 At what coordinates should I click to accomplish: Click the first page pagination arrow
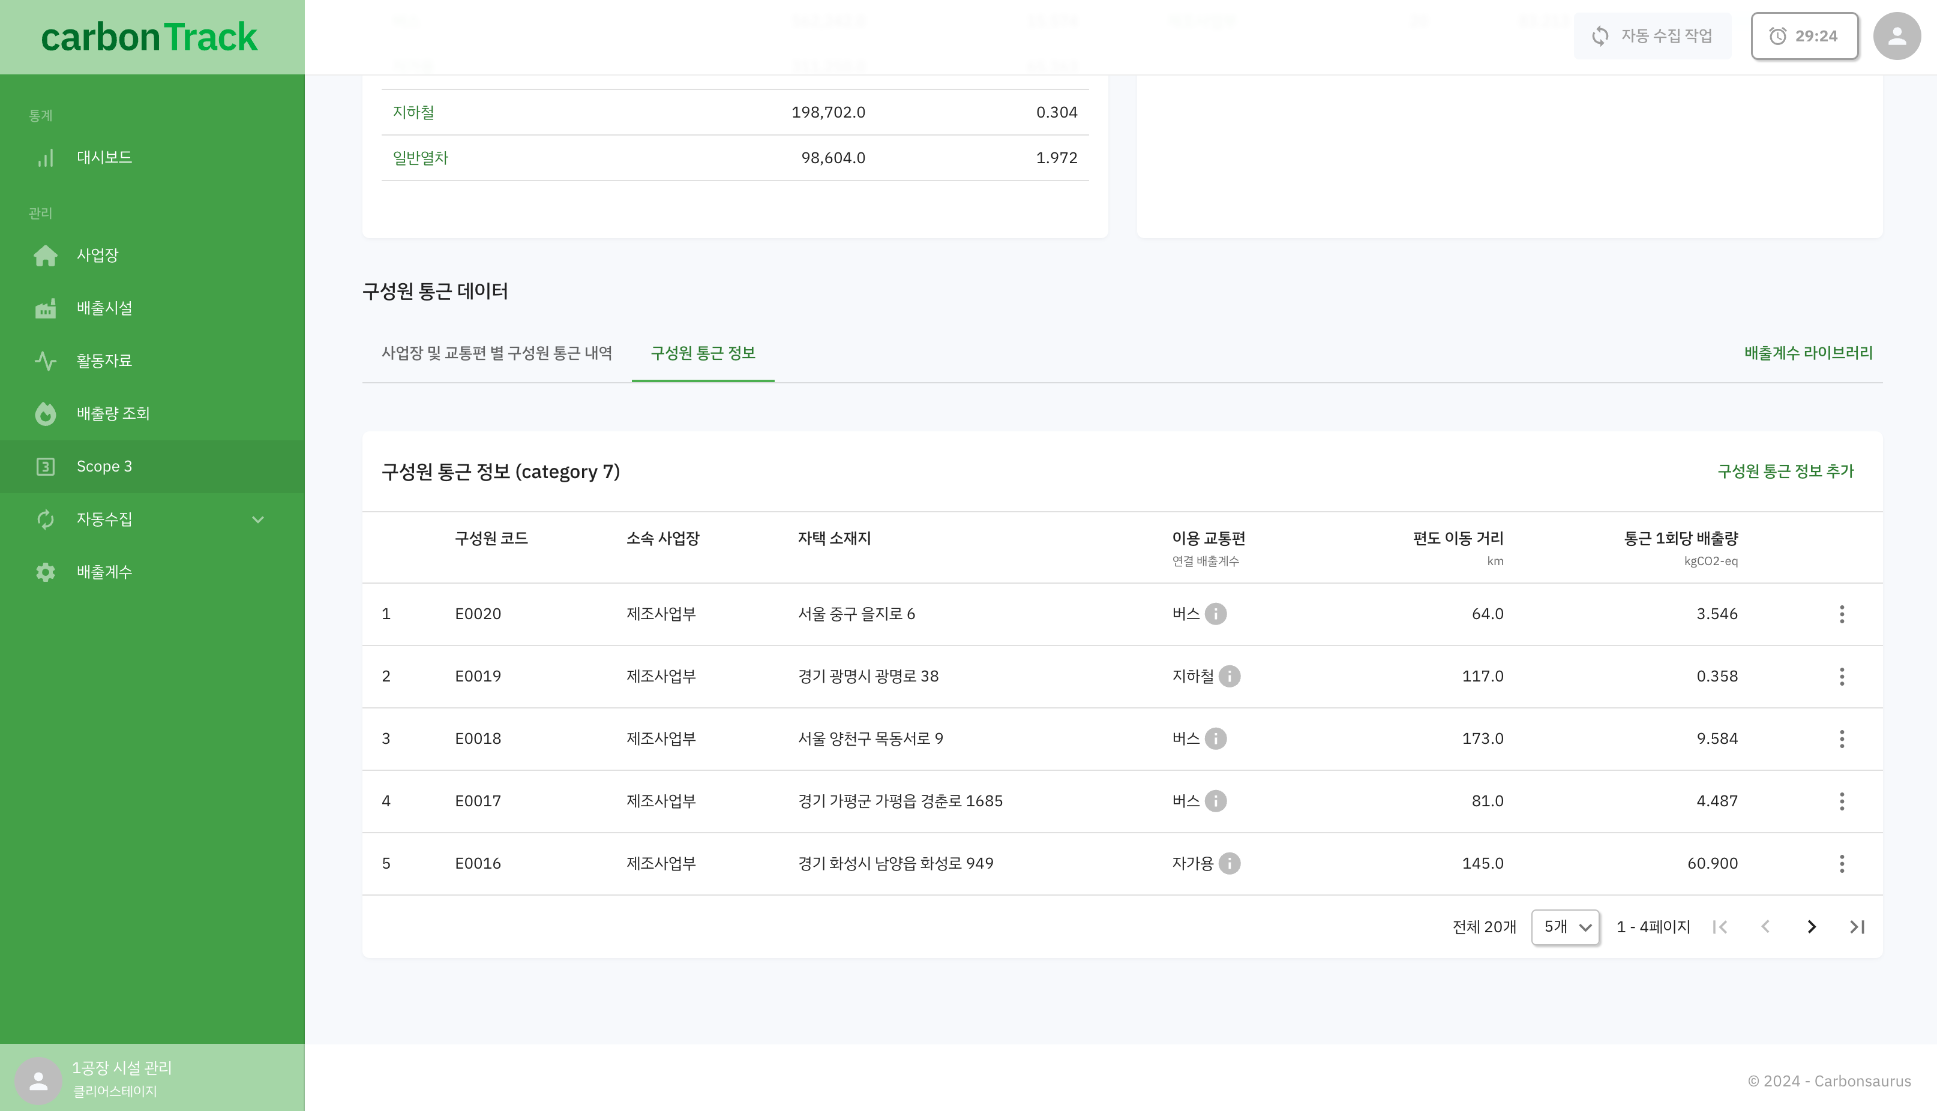tap(1720, 927)
